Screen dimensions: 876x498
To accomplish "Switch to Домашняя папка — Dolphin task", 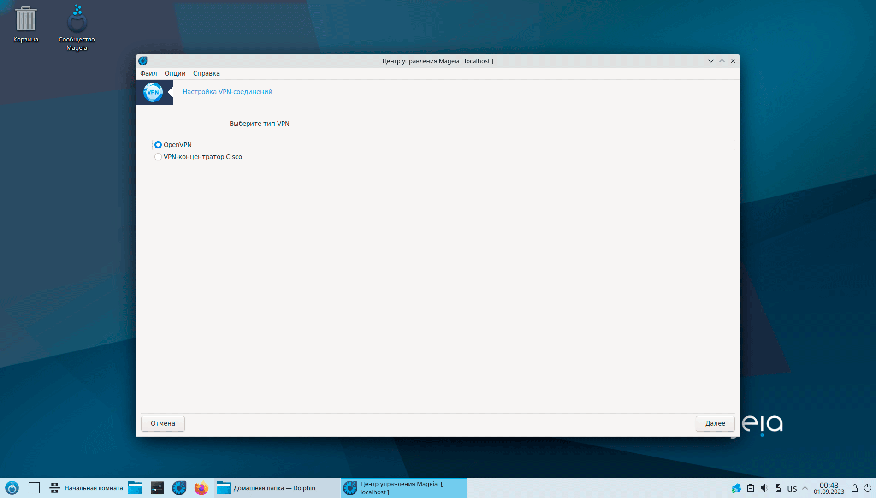I will pos(277,488).
